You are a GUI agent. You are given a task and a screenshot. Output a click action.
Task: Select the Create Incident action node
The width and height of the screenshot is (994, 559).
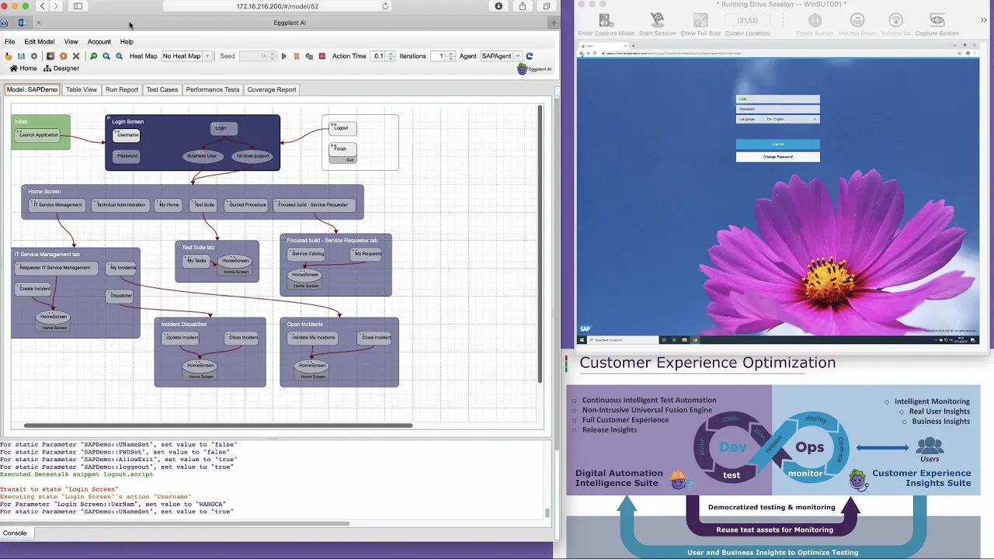tap(34, 289)
